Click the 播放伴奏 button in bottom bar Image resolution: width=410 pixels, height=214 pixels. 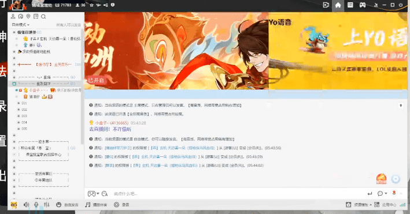[96, 205]
